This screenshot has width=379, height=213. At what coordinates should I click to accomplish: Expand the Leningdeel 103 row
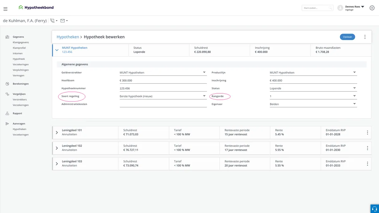point(57,164)
